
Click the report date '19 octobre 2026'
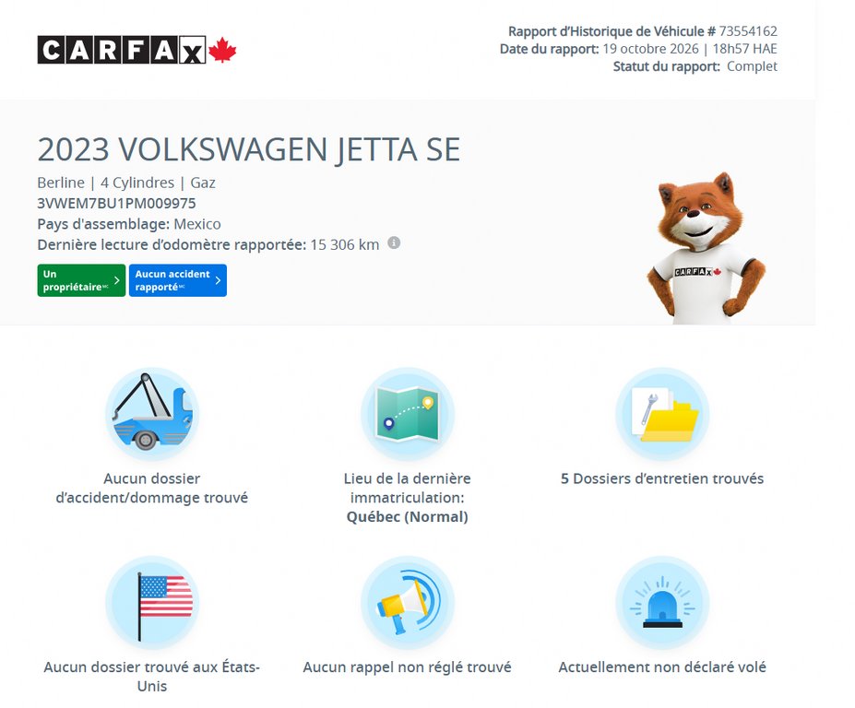tap(650, 49)
